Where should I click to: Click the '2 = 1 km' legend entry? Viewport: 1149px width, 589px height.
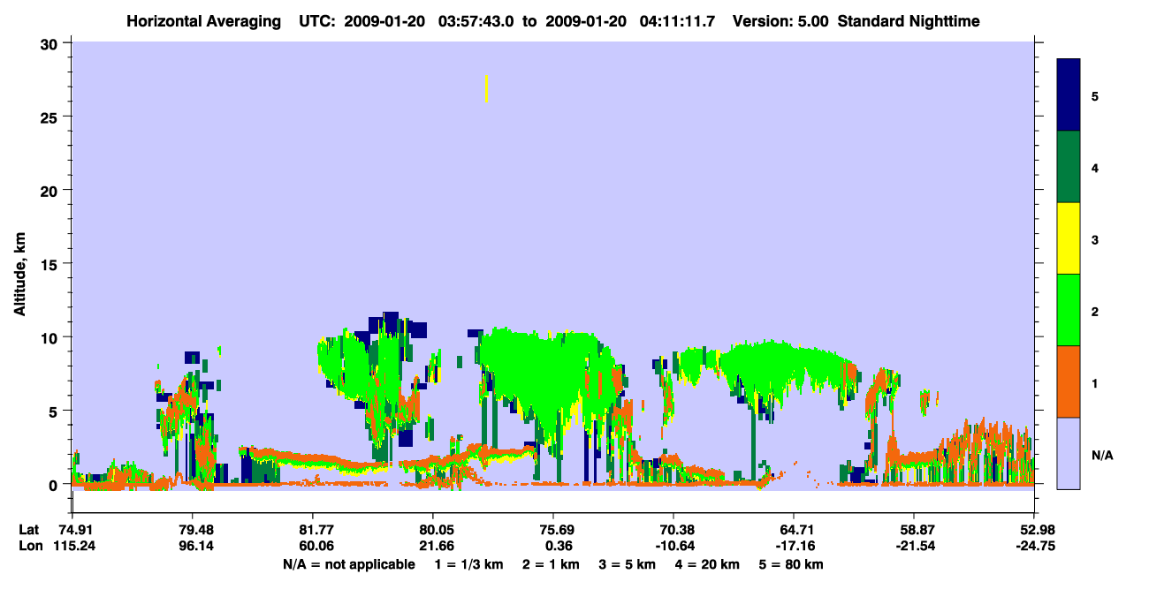(551, 564)
